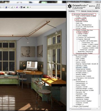Click the settings tree scroll-up arrow
The image size is (101, 111).
click(99, 14)
